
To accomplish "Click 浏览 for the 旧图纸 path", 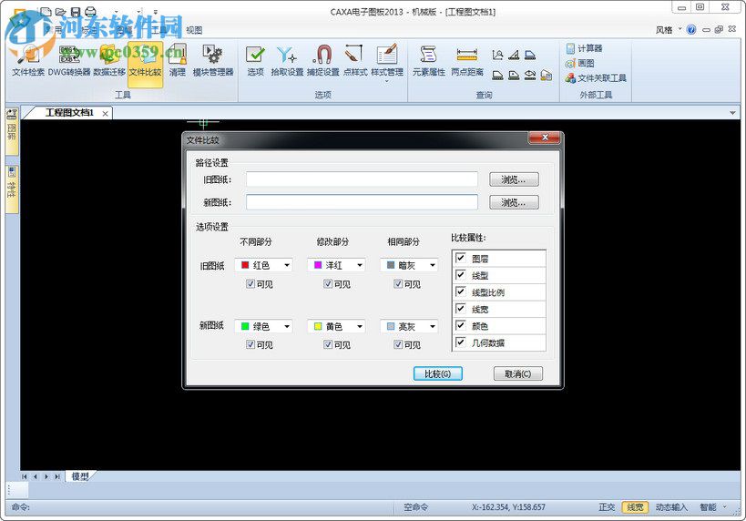I will point(514,179).
